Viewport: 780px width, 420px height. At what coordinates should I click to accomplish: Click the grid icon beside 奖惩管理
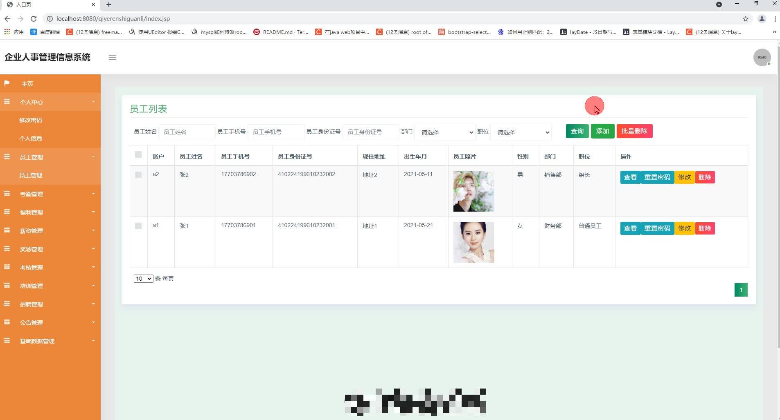(7, 249)
